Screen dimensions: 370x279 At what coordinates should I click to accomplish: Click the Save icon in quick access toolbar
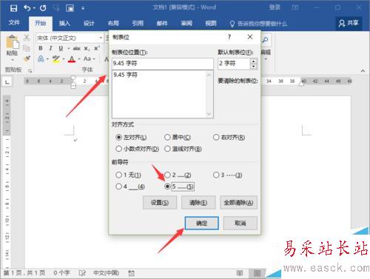click(x=13, y=8)
